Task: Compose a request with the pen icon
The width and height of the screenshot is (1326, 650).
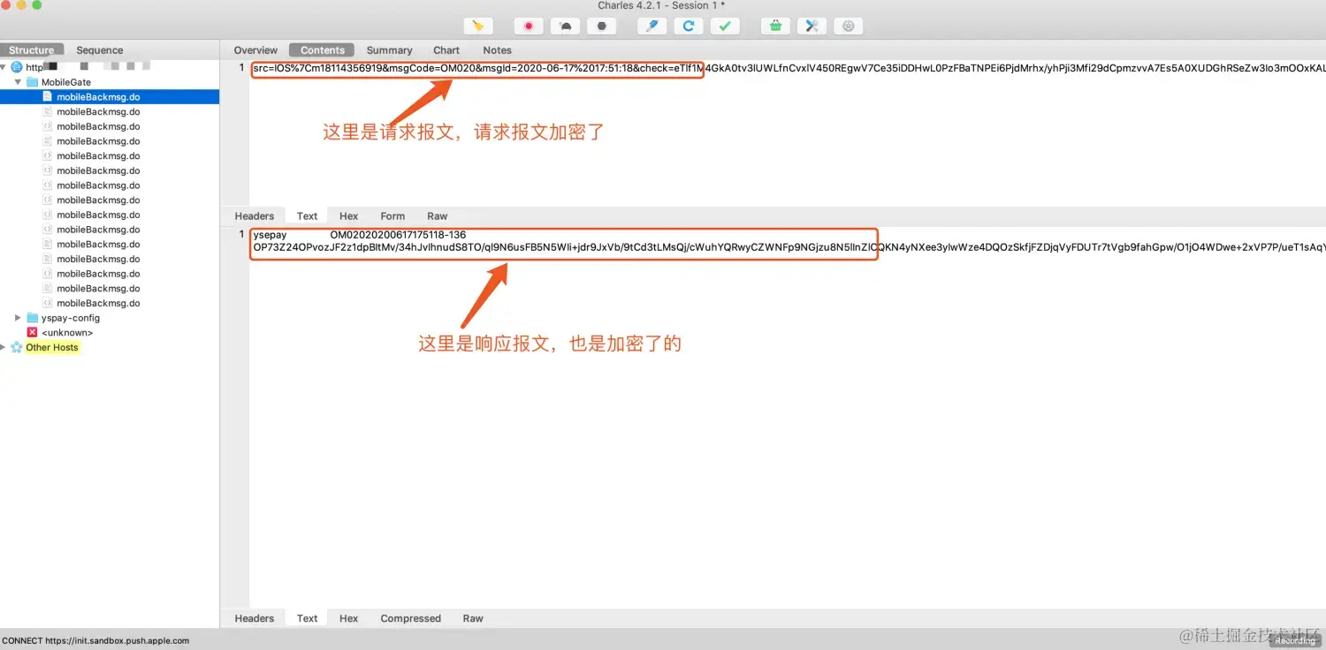Action: click(652, 26)
